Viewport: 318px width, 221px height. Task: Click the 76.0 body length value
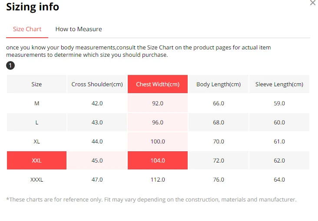click(x=219, y=179)
